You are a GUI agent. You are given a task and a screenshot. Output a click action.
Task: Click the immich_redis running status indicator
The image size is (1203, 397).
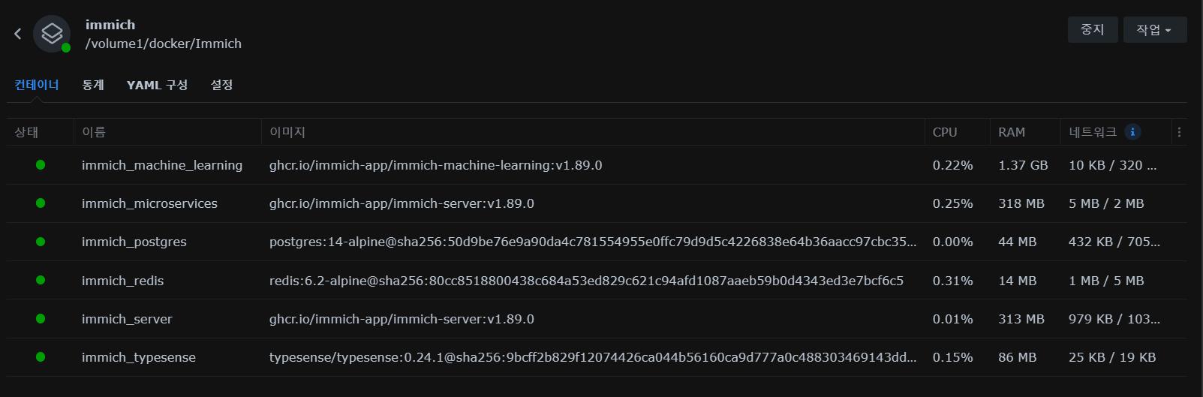click(x=41, y=281)
